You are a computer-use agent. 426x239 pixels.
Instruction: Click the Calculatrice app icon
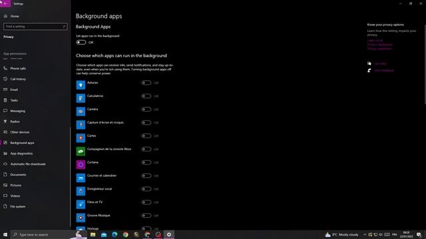click(81, 98)
